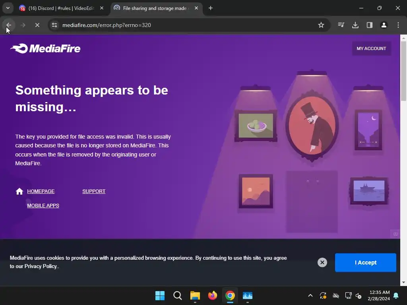Click the network display tray icon
Screen dimensions: 407x305
pyautogui.click(x=348, y=295)
